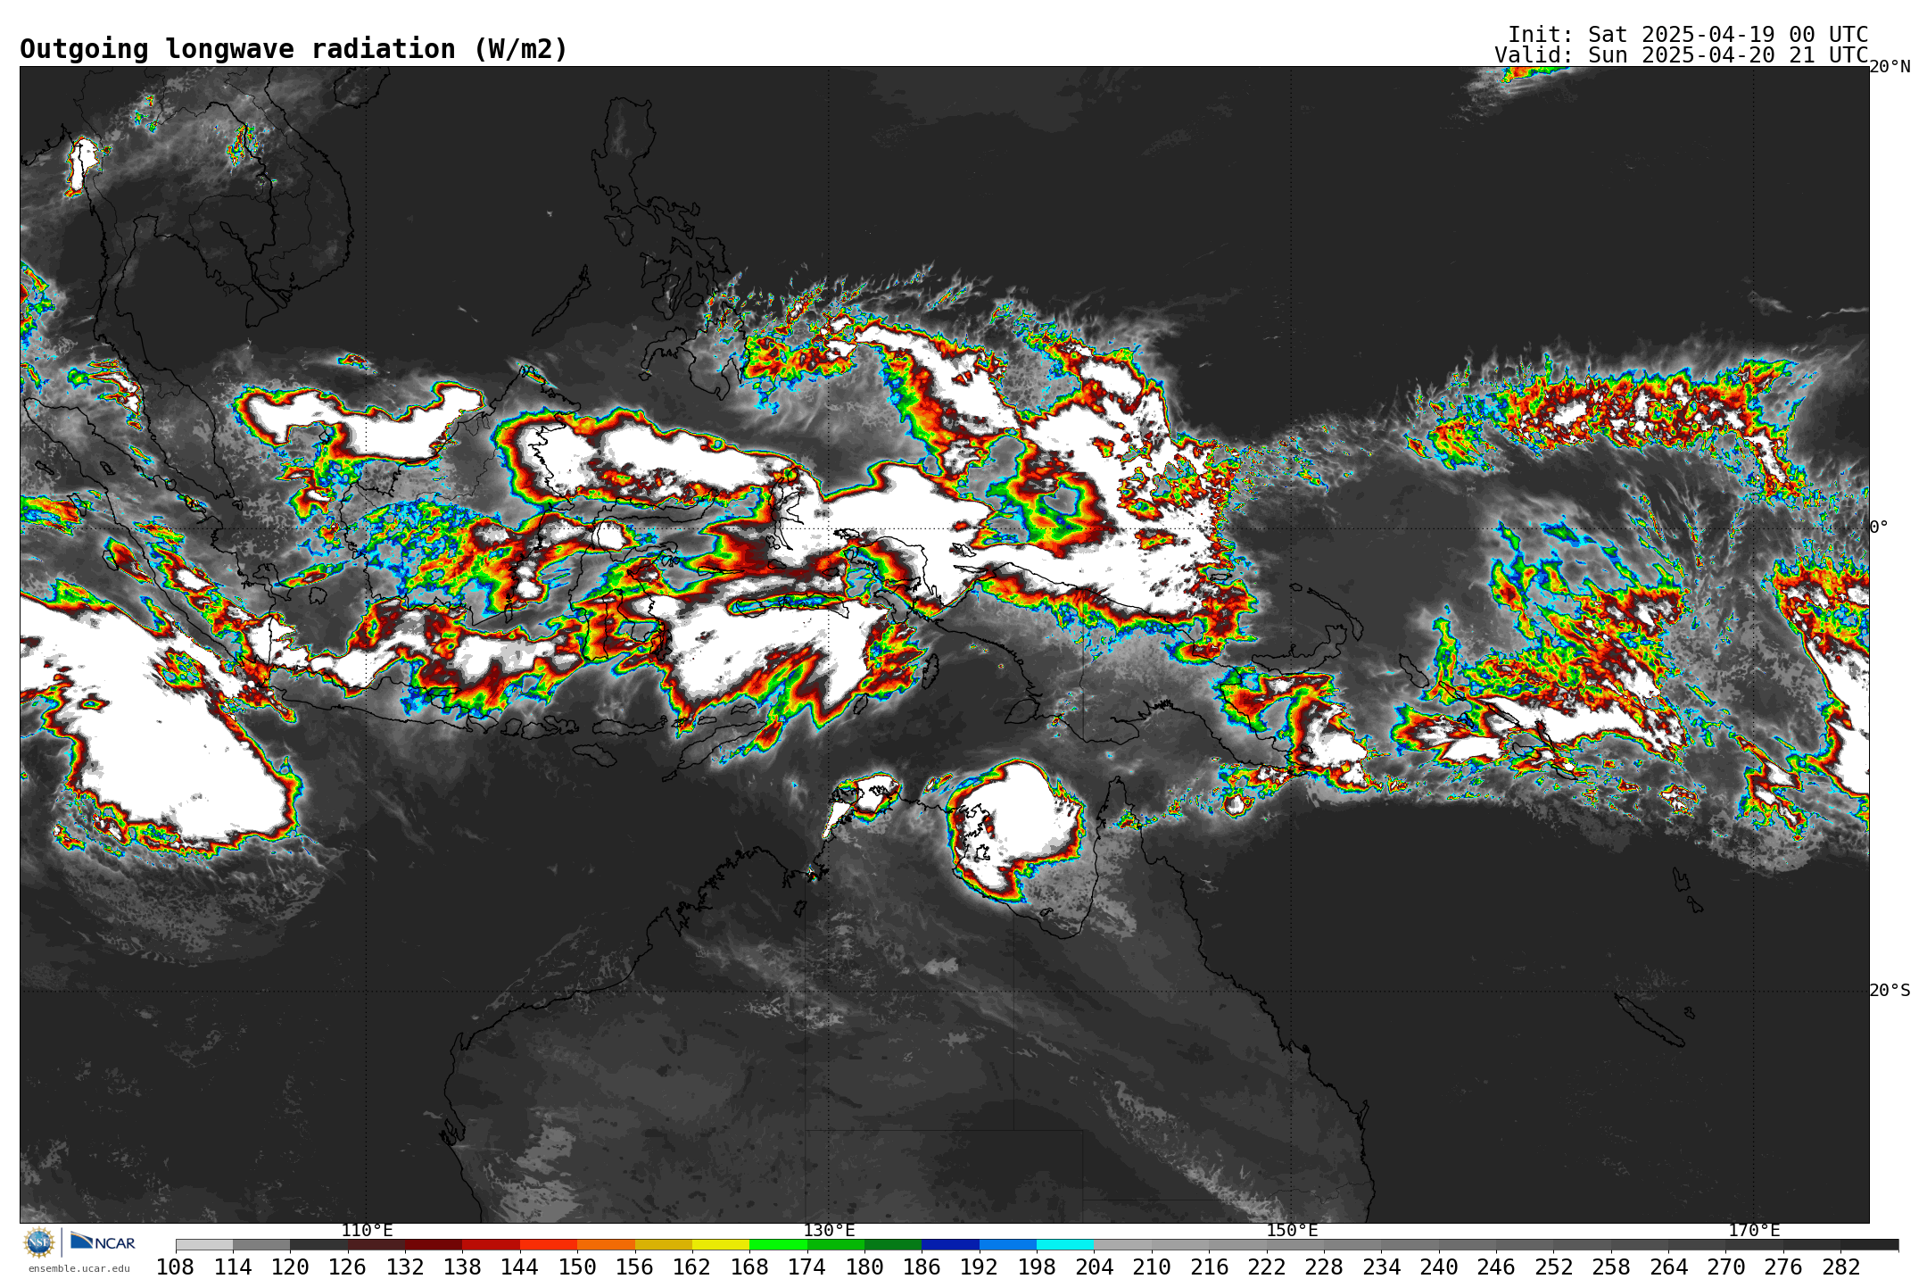Pick the cyan 198–204 colorbar swatch

click(1065, 1244)
